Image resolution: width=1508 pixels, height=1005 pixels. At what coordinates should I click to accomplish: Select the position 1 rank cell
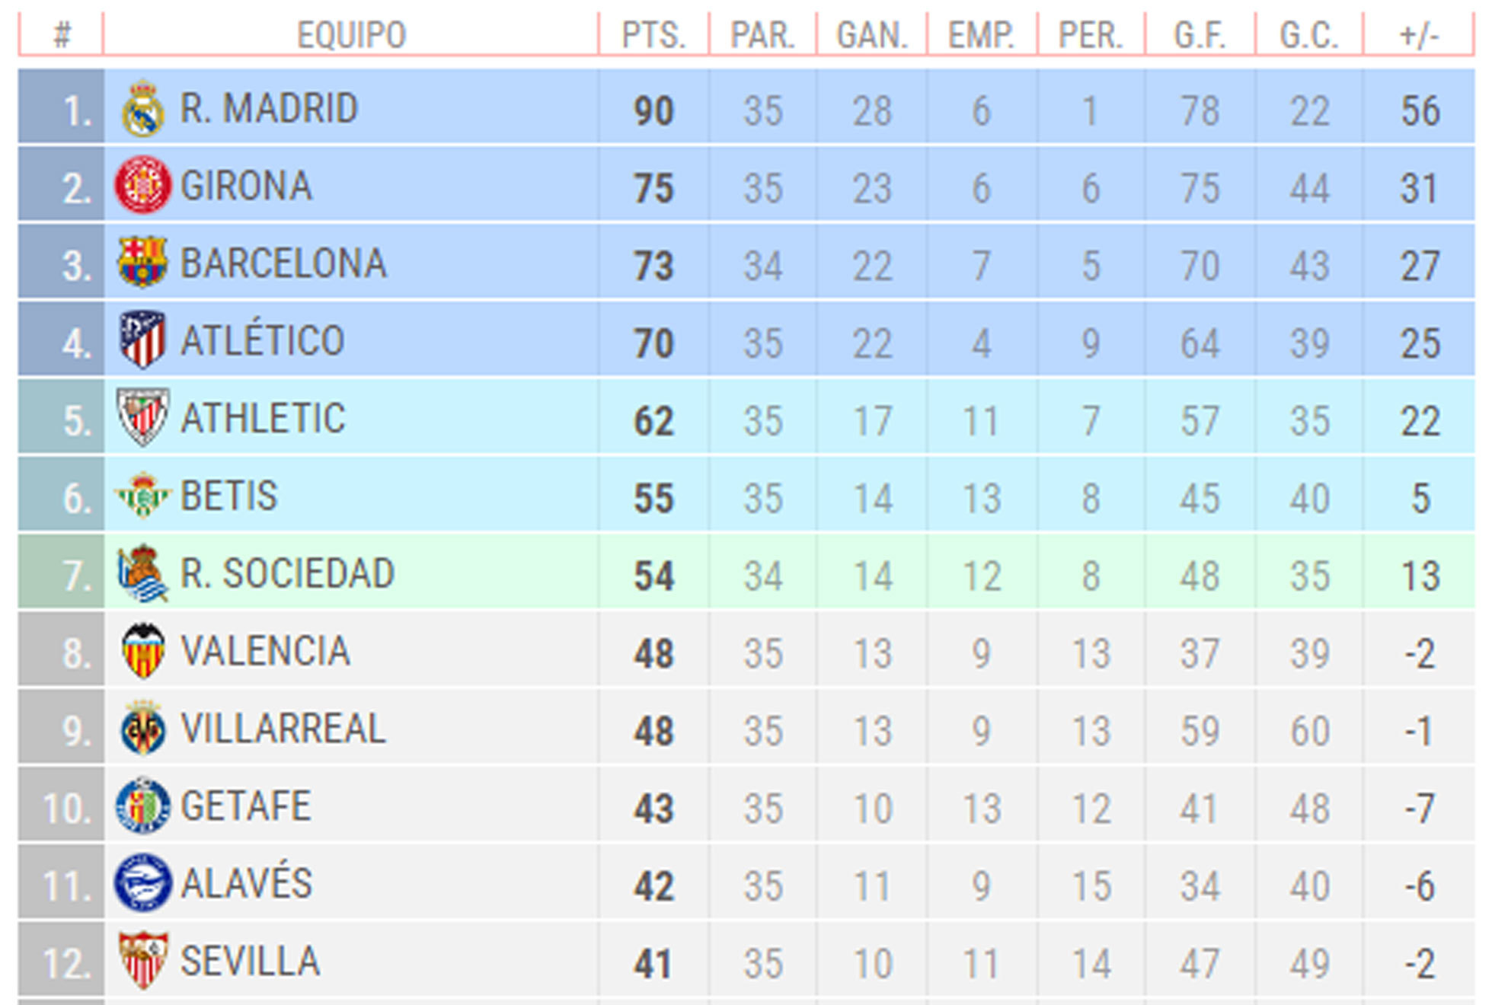click(x=62, y=106)
